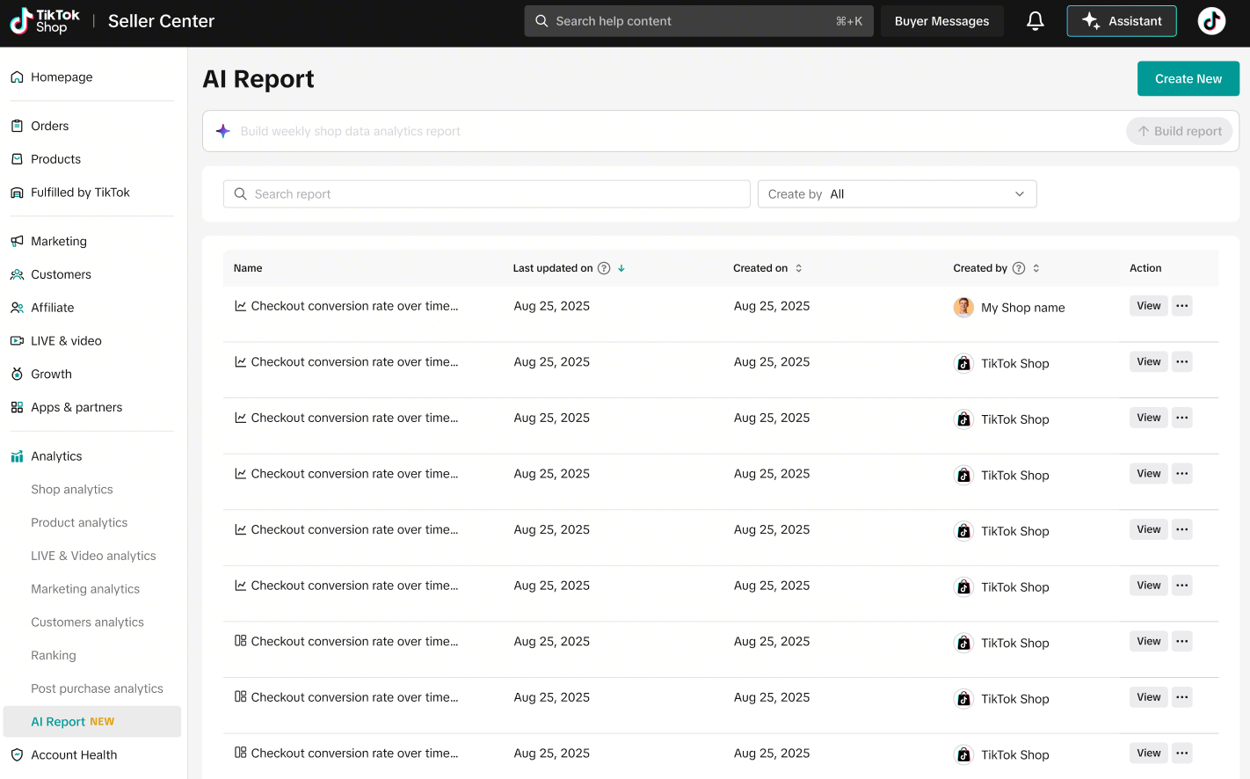This screenshot has width=1250, height=779.
Task: Click the Build report button
Action: coord(1179,131)
